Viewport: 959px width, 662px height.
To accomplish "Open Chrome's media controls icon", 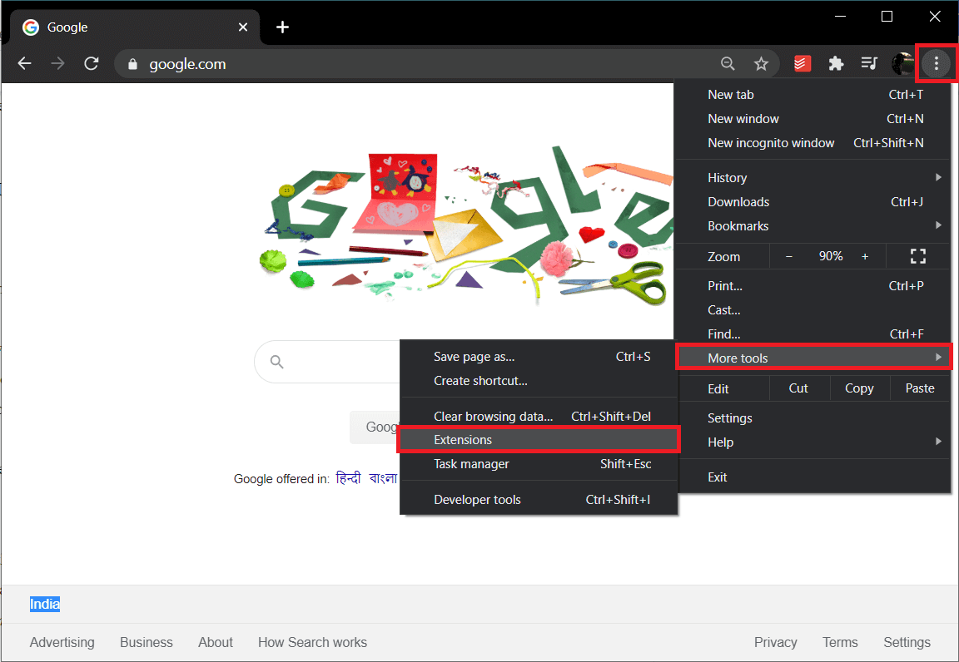I will click(869, 63).
